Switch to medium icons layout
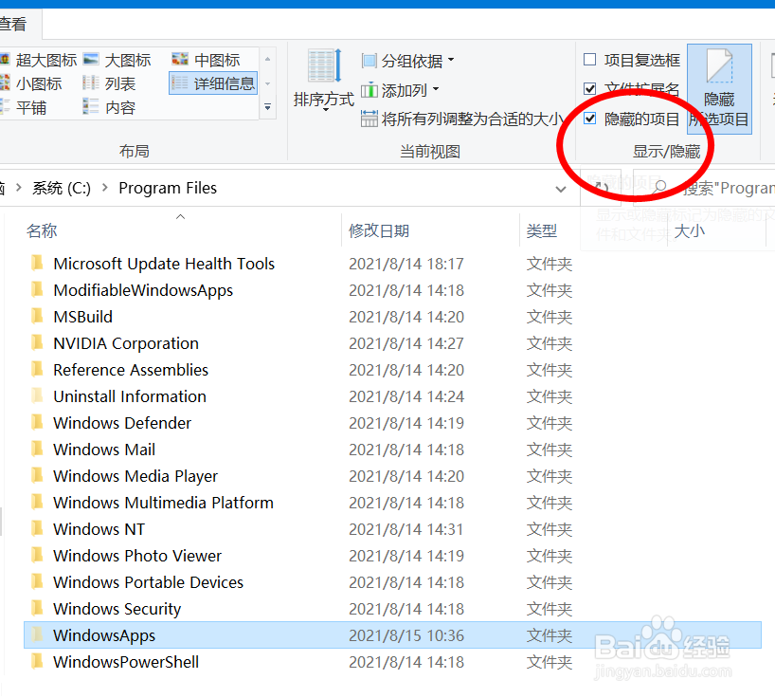Screen dimensions: 775x698 point(207,61)
